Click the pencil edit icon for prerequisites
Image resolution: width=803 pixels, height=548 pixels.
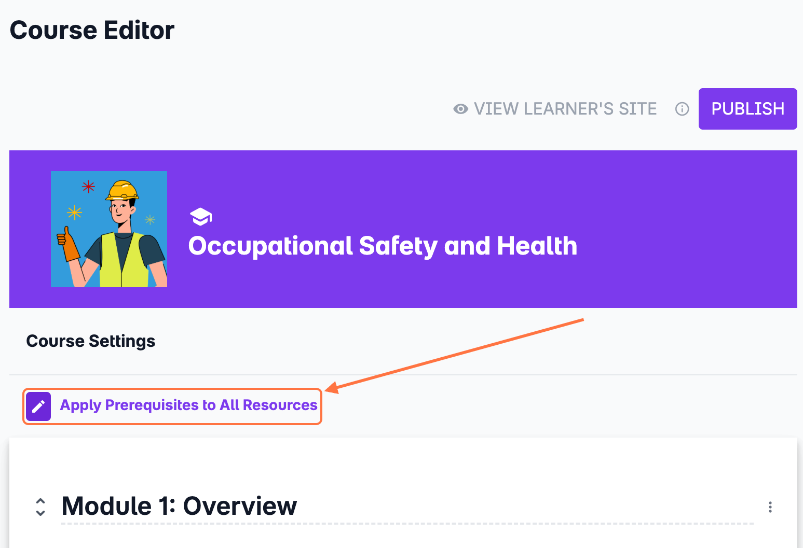pos(38,406)
